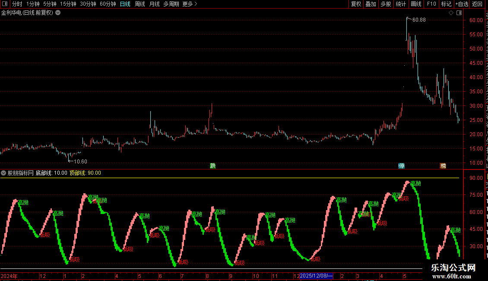488x281 pixels.
Task: Click the 15.00 price axis label
Action: point(476,149)
